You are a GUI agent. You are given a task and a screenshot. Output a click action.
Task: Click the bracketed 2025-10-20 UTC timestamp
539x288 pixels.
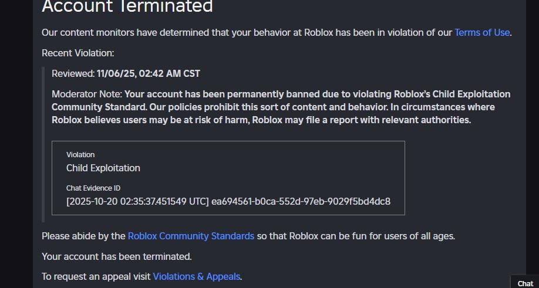(137, 202)
